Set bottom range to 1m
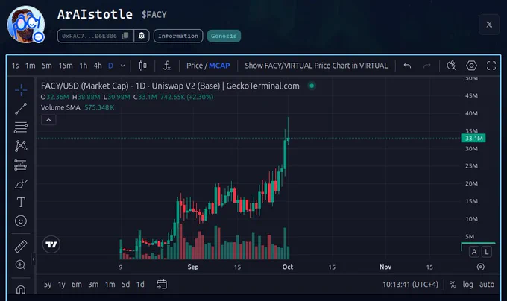This screenshot has width=507, height=301. click(110, 284)
